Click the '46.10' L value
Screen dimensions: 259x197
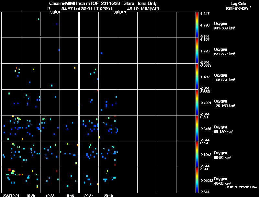(133, 9)
